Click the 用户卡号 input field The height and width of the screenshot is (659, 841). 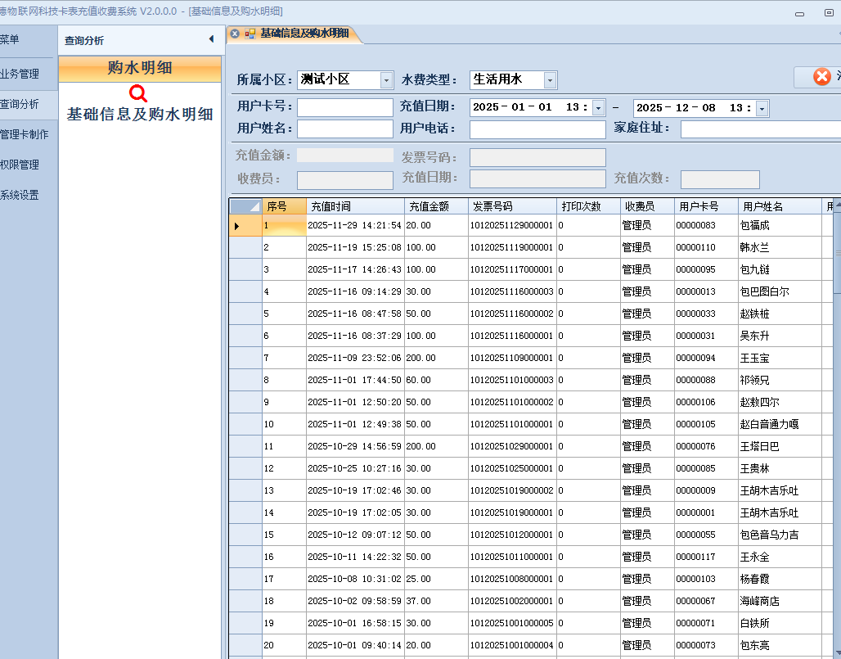[x=344, y=108]
